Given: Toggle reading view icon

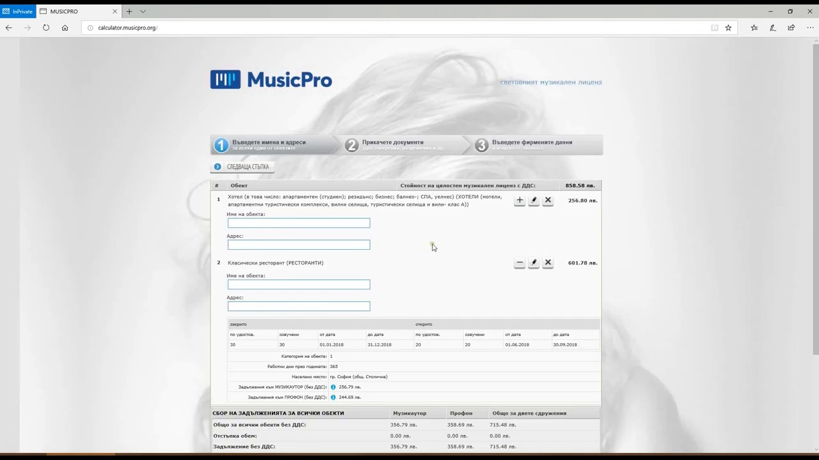Looking at the screenshot, I should 715,27.
